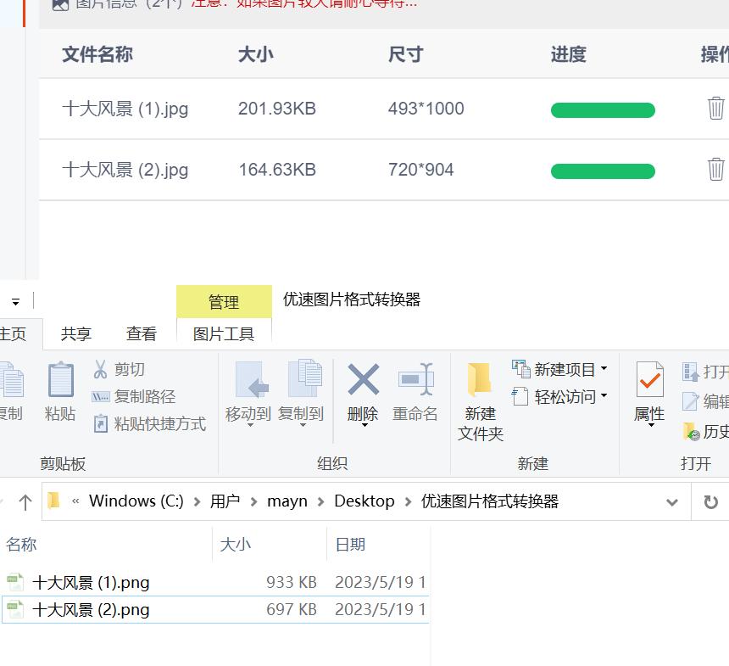
Task: Click the progress bar for 十大风景 (2).jpg
Action: [603, 170]
